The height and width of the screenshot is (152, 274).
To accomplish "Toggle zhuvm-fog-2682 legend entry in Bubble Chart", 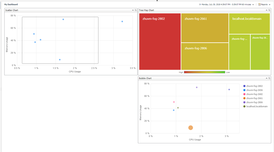I will (x=253, y=94).
